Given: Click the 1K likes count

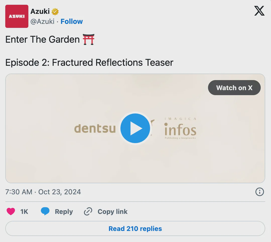Looking at the screenshot, I should [24, 212].
